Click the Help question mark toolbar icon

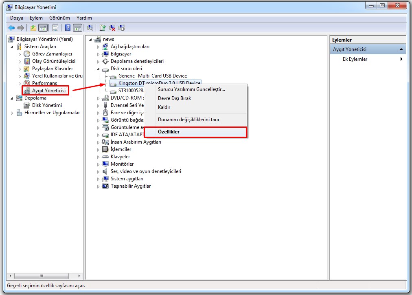coord(68,28)
